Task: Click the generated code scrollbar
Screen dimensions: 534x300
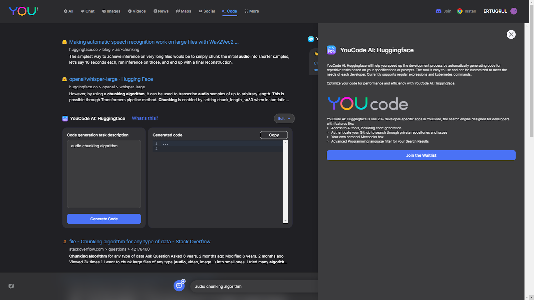Action: click(x=285, y=182)
